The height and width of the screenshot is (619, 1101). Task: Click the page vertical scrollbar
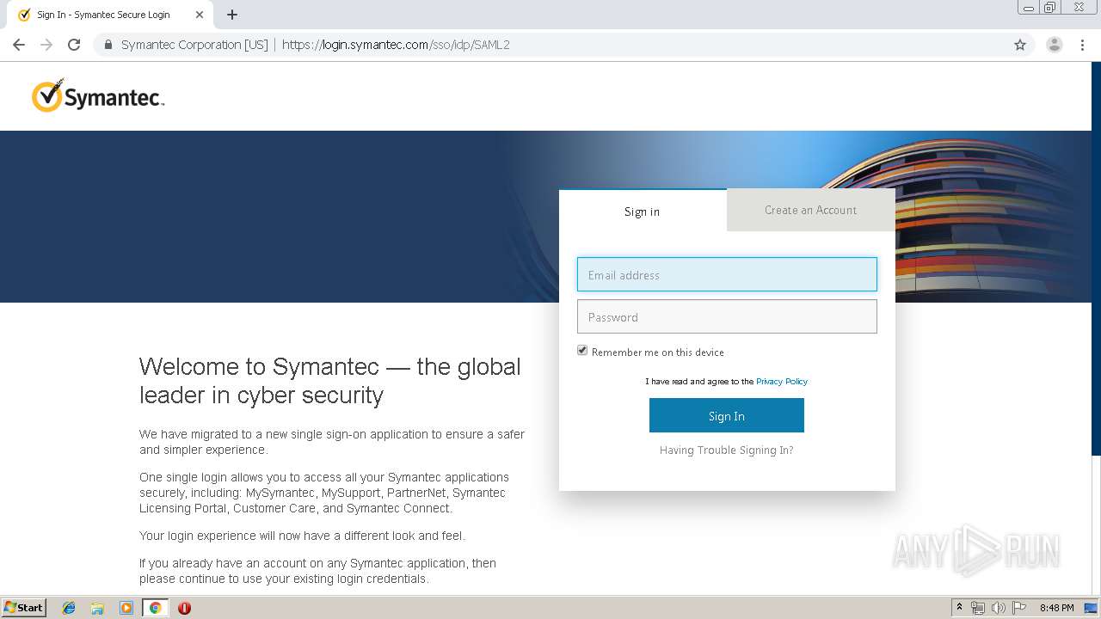pyautogui.click(x=1096, y=327)
